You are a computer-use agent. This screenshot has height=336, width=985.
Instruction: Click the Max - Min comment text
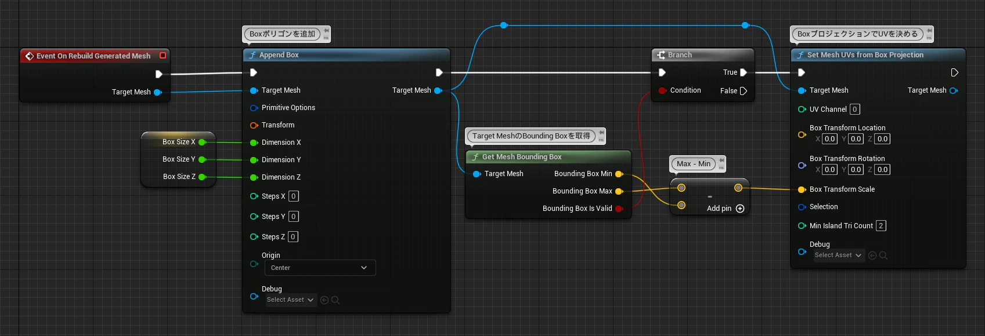[x=693, y=164]
